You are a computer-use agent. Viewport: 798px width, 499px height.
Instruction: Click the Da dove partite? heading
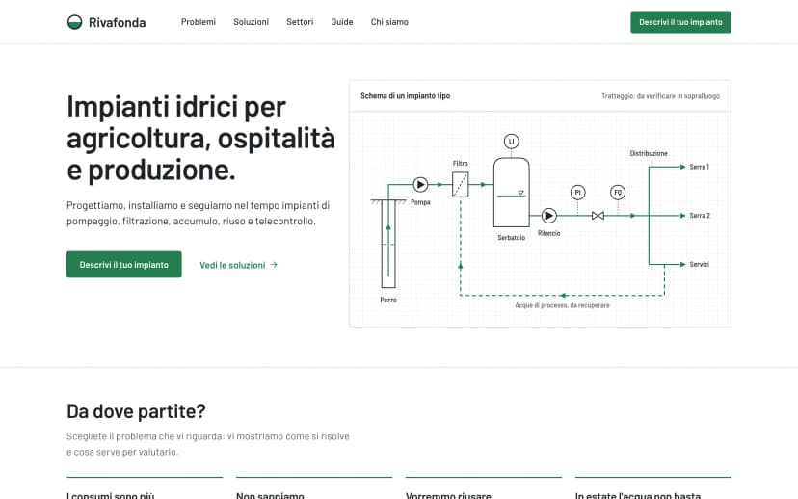(x=136, y=411)
